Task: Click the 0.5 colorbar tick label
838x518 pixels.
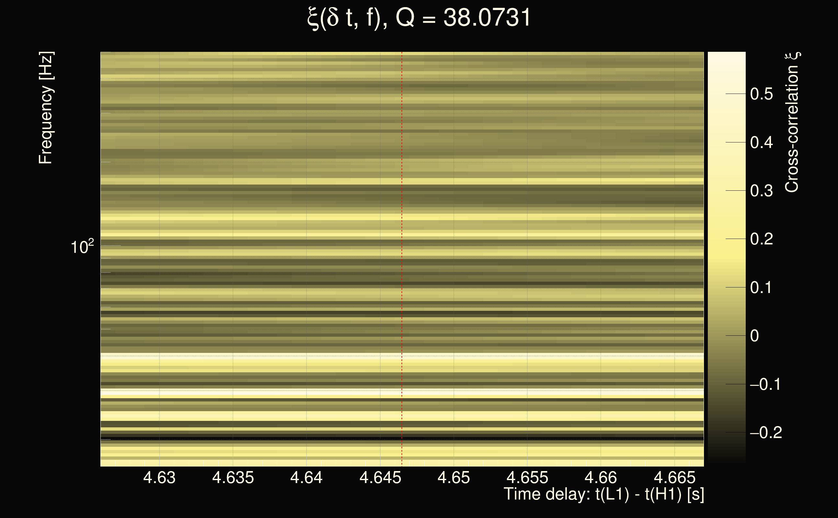Action: 761,94
